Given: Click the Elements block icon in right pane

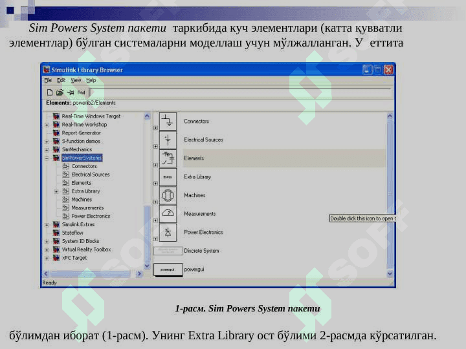Looking at the screenshot, I should point(168,158).
